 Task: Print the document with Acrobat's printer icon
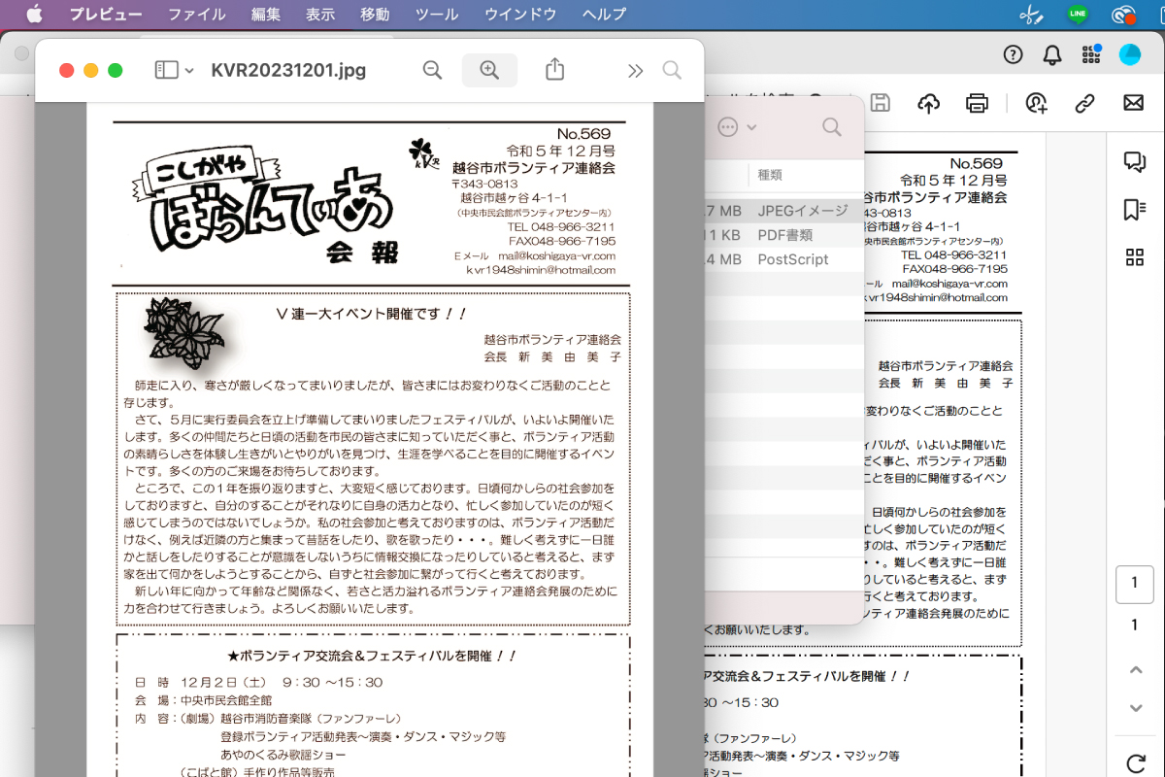[x=978, y=103]
